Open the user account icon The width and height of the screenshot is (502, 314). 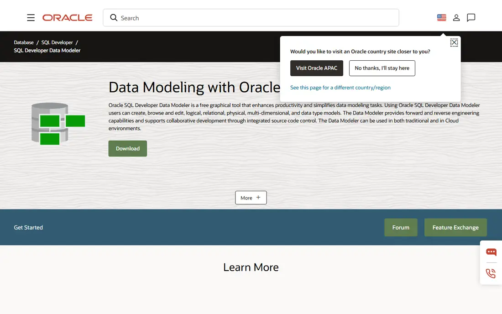pyautogui.click(x=456, y=18)
